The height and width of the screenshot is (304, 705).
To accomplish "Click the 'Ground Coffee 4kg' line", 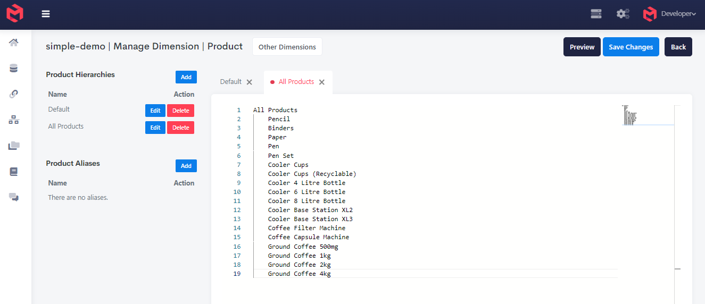I will (299, 274).
